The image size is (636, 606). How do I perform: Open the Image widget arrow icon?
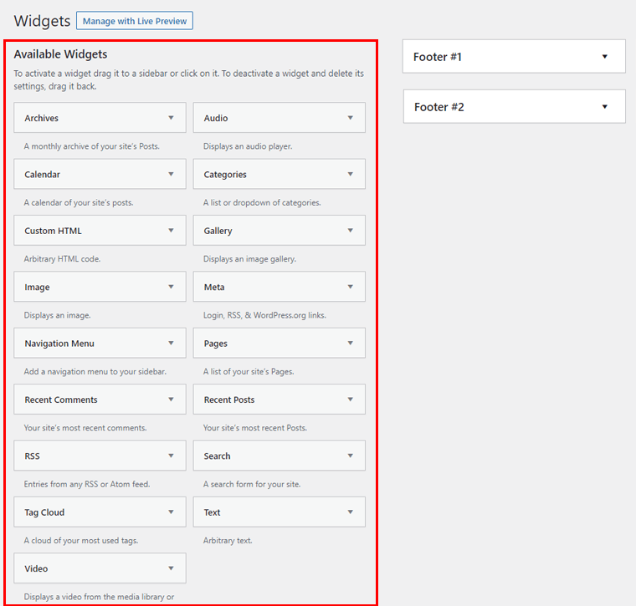click(x=171, y=287)
